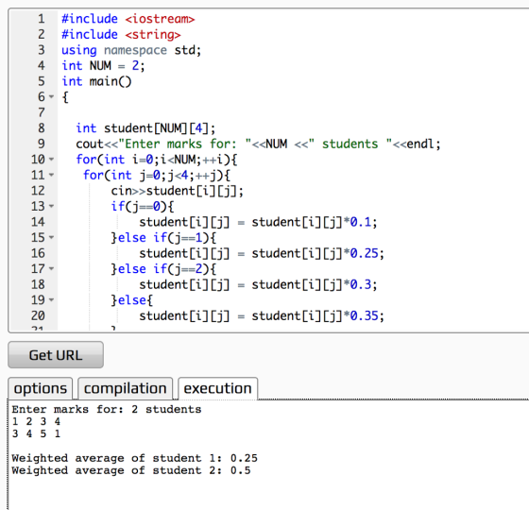Screen dimensions: 529x510
Task: Click the '}else if(j==2){' line
Action: [163, 269]
